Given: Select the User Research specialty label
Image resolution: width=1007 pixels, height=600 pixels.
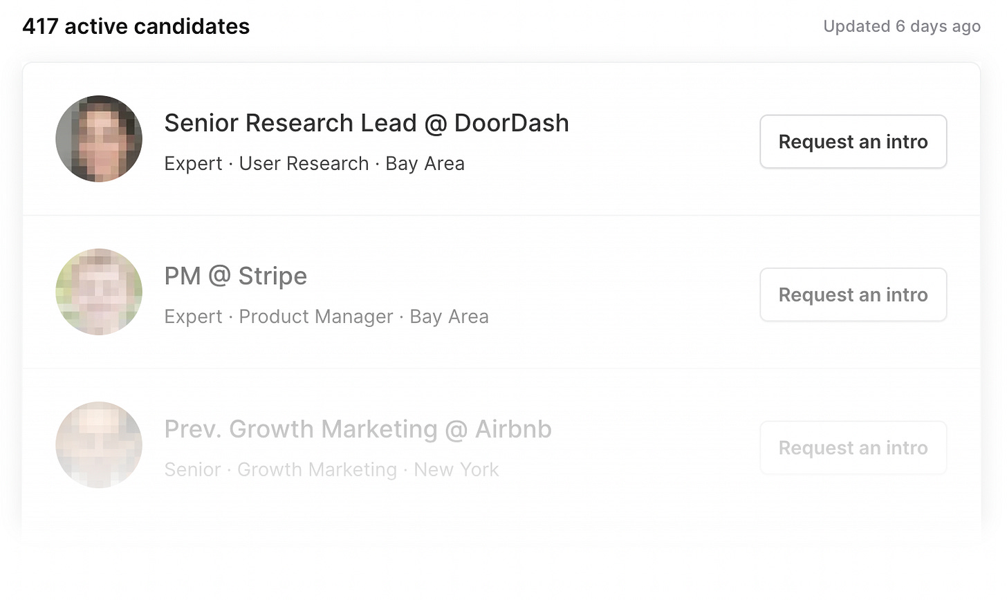Looking at the screenshot, I should click(x=304, y=163).
